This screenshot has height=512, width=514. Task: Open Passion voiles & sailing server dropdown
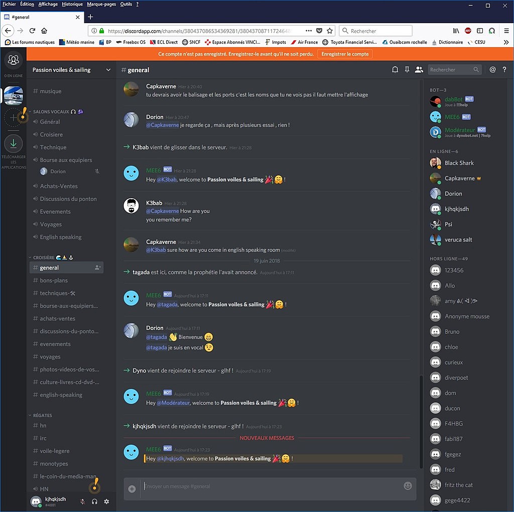pos(71,70)
